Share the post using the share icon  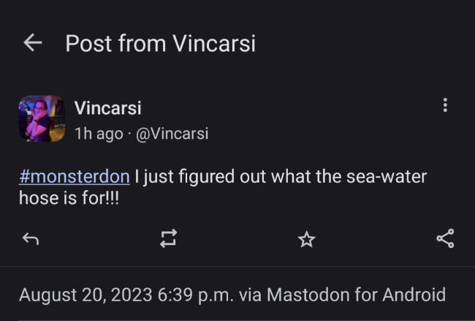[x=445, y=238]
